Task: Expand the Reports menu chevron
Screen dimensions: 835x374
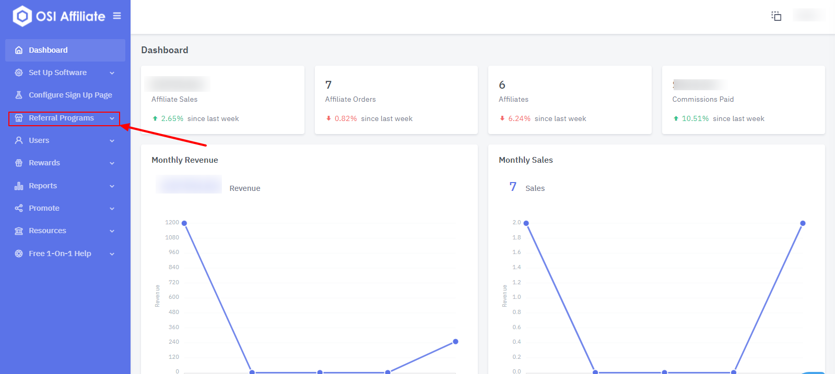Action: [112, 186]
